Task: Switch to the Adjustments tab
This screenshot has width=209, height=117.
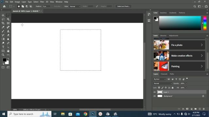Action: point(173,35)
